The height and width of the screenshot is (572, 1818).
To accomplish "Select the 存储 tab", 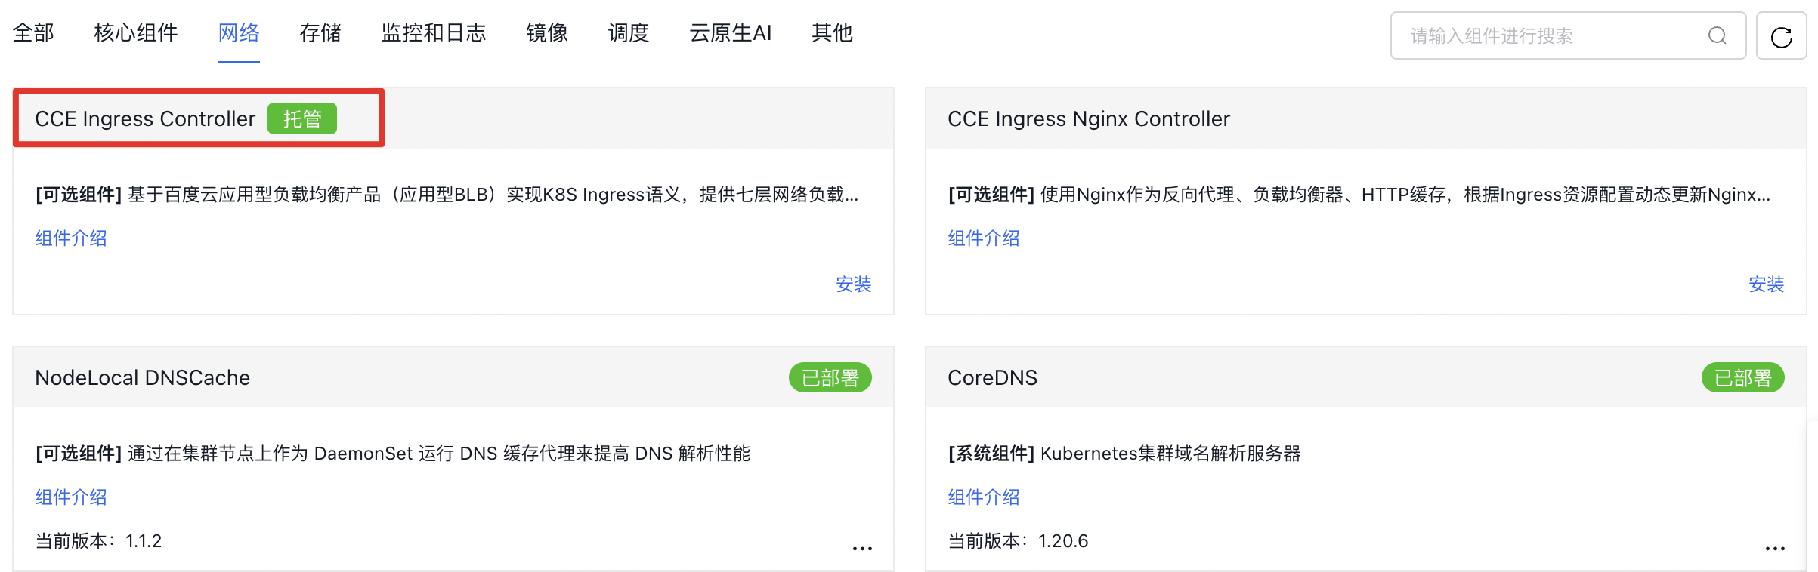I will point(320,32).
